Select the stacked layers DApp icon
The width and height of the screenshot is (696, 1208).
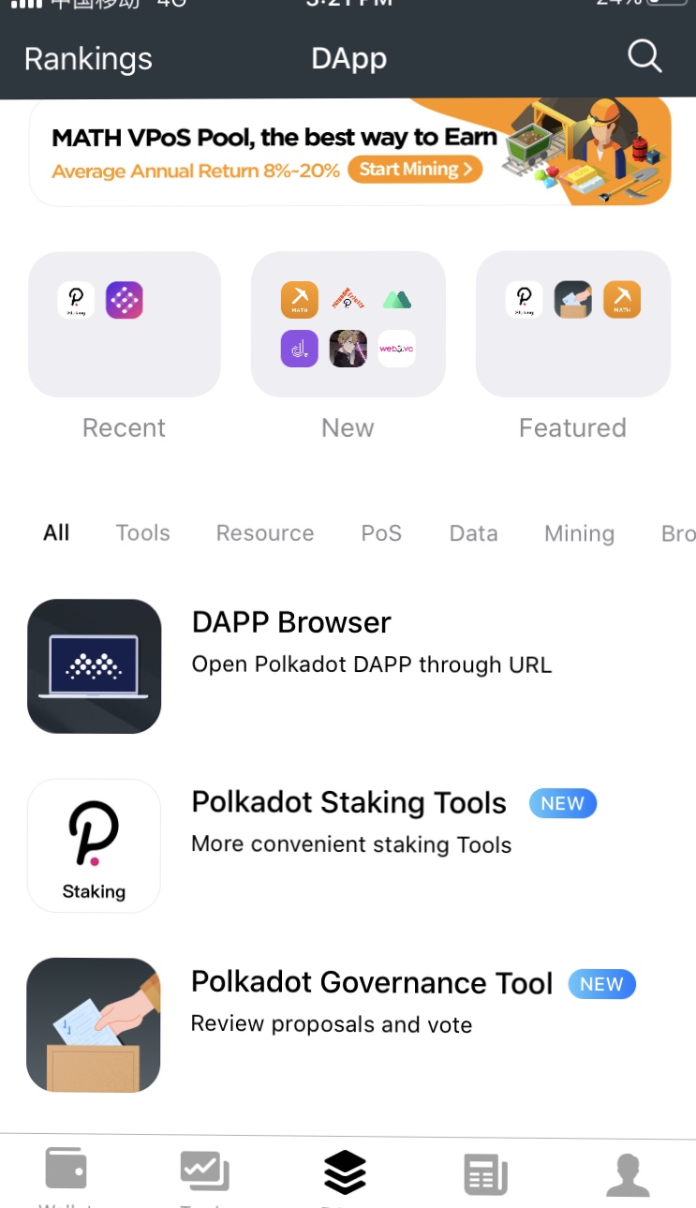(345, 1171)
